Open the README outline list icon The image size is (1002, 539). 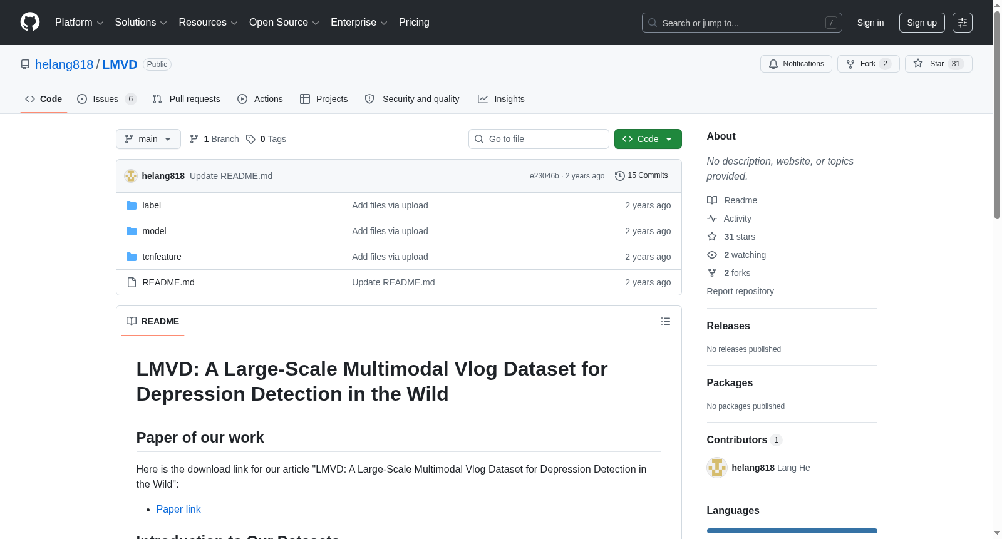[666, 321]
